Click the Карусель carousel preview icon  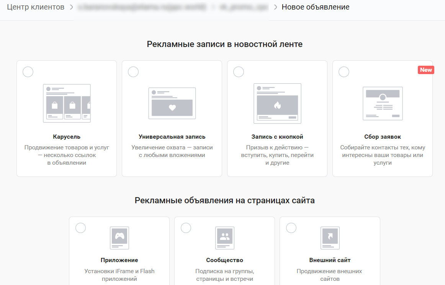pyautogui.click(x=67, y=103)
